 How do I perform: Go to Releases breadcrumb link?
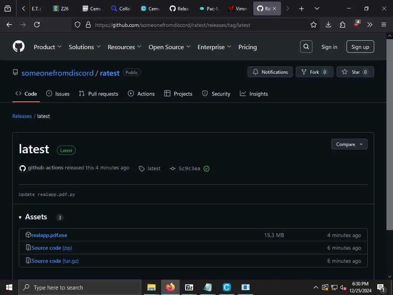(x=22, y=116)
